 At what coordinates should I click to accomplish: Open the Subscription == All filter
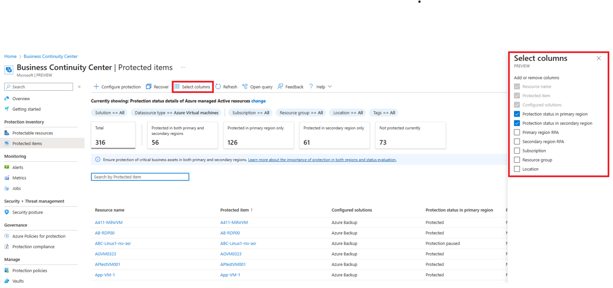click(251, 112)
